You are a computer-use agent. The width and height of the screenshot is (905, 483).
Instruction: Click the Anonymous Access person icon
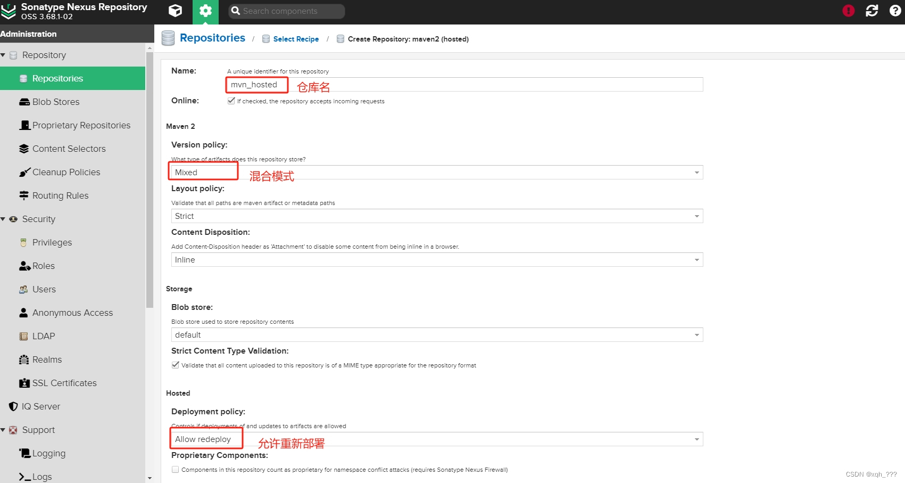[23, 313]
